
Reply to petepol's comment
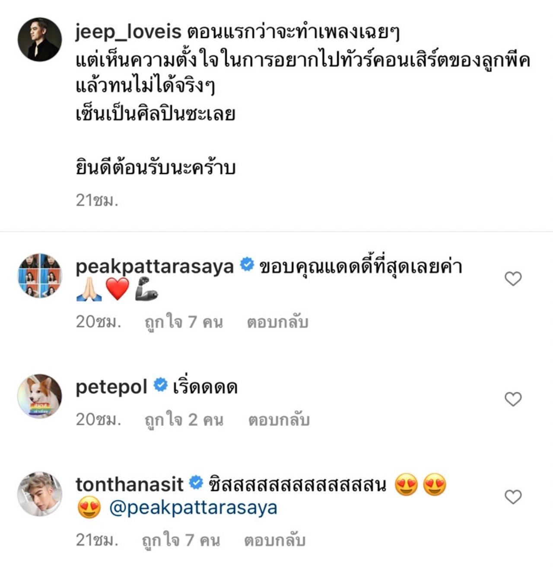click(x=279, y=420)
